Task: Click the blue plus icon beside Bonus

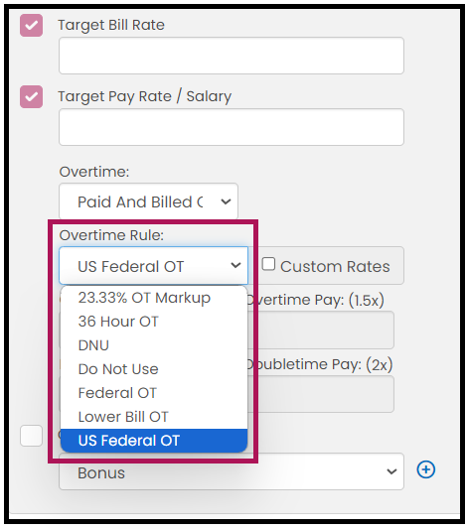Action: point(425,469)
